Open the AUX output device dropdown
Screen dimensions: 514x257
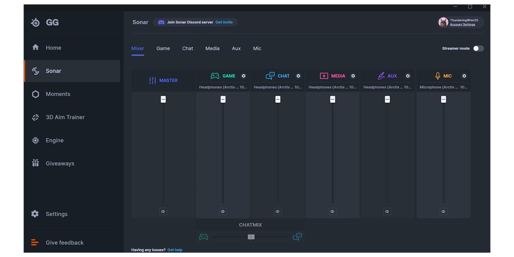click(387, 87)
